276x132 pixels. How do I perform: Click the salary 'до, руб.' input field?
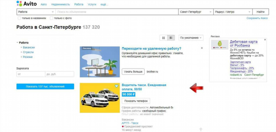pyautogui.click(x=60, y=74)
